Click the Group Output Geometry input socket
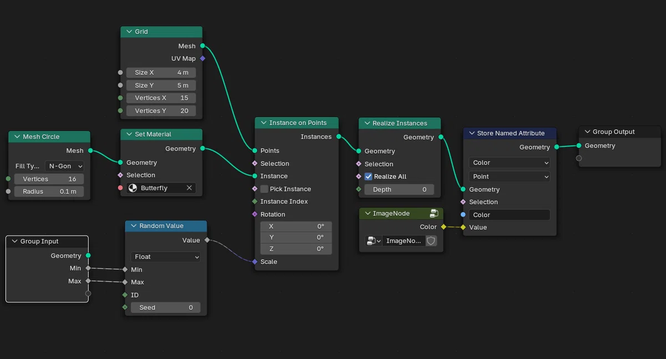This screenshot has height=359, width=666. click(x=579, y=145)
